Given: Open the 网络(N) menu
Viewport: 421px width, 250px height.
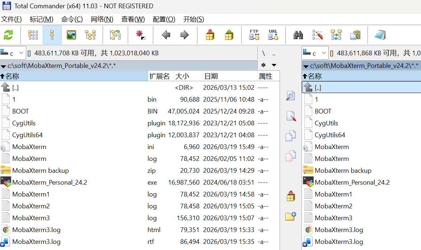Looking at the screenshot, I should pyautogui.click(x=102, y=19).
